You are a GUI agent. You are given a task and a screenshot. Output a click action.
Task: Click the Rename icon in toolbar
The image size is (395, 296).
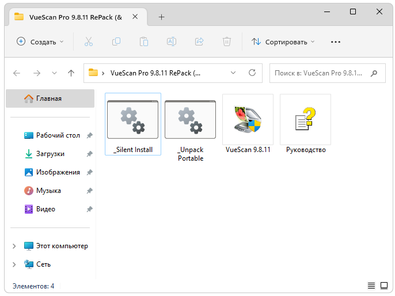click(x=172, y=41)
